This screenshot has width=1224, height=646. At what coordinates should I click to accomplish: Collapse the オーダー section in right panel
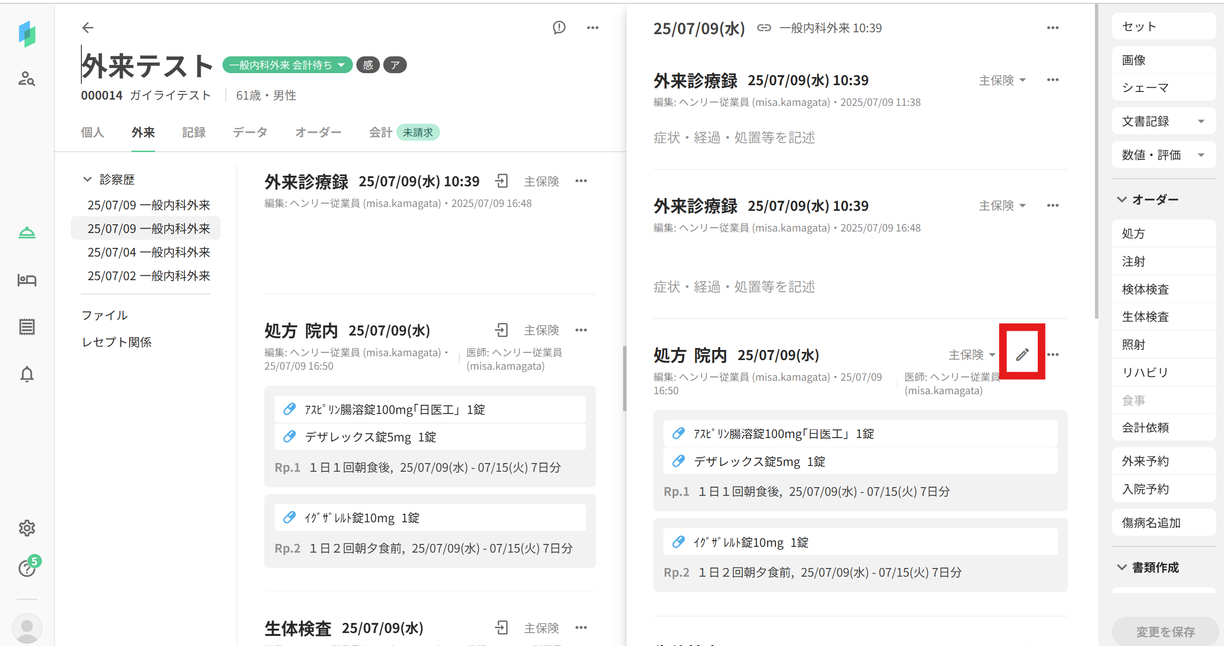pyautogui.click(x=1122, y=199)
